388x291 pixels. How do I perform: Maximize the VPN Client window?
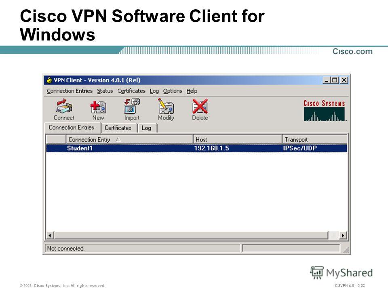tap(335, 80)
